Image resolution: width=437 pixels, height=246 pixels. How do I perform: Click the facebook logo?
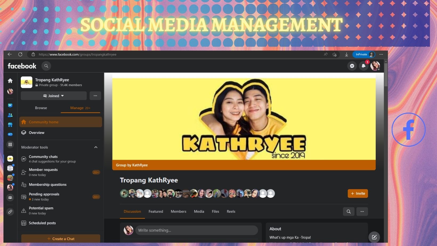click(22, 66)
